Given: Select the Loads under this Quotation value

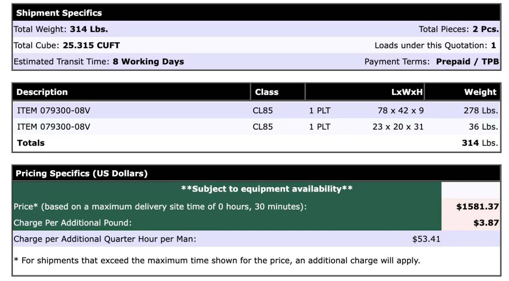Looking at the screenshot, I should click(493, 45).
